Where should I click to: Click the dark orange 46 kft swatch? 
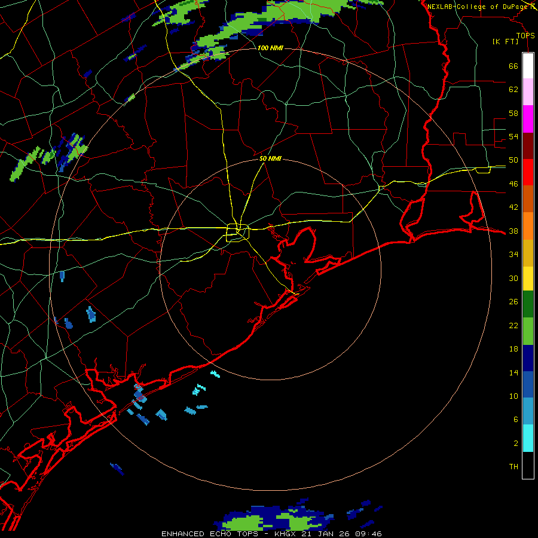tap(528, 199)
